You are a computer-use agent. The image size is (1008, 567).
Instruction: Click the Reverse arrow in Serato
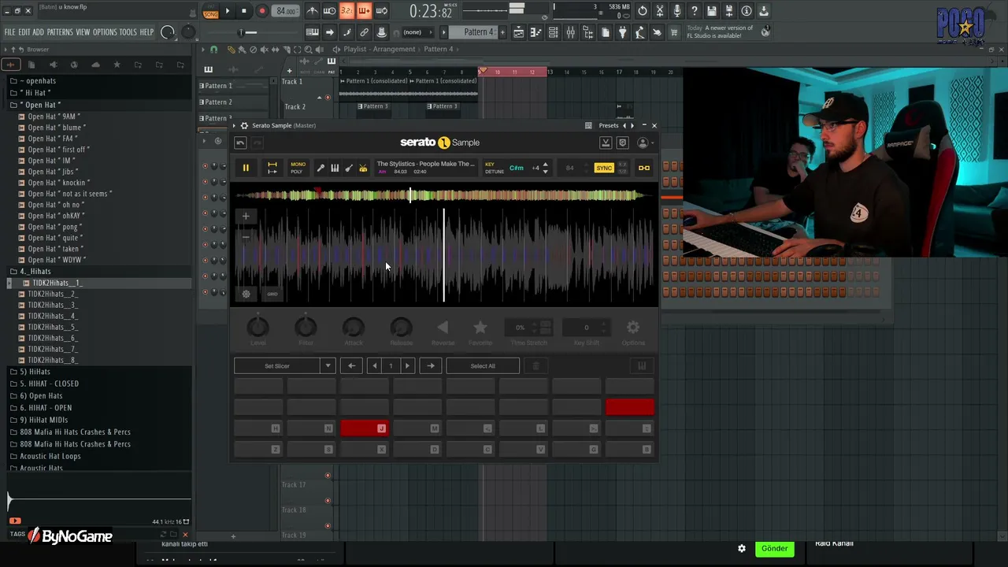click(443, 327)
